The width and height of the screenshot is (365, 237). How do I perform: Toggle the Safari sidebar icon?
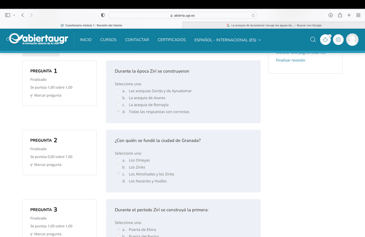coord(7,15)
